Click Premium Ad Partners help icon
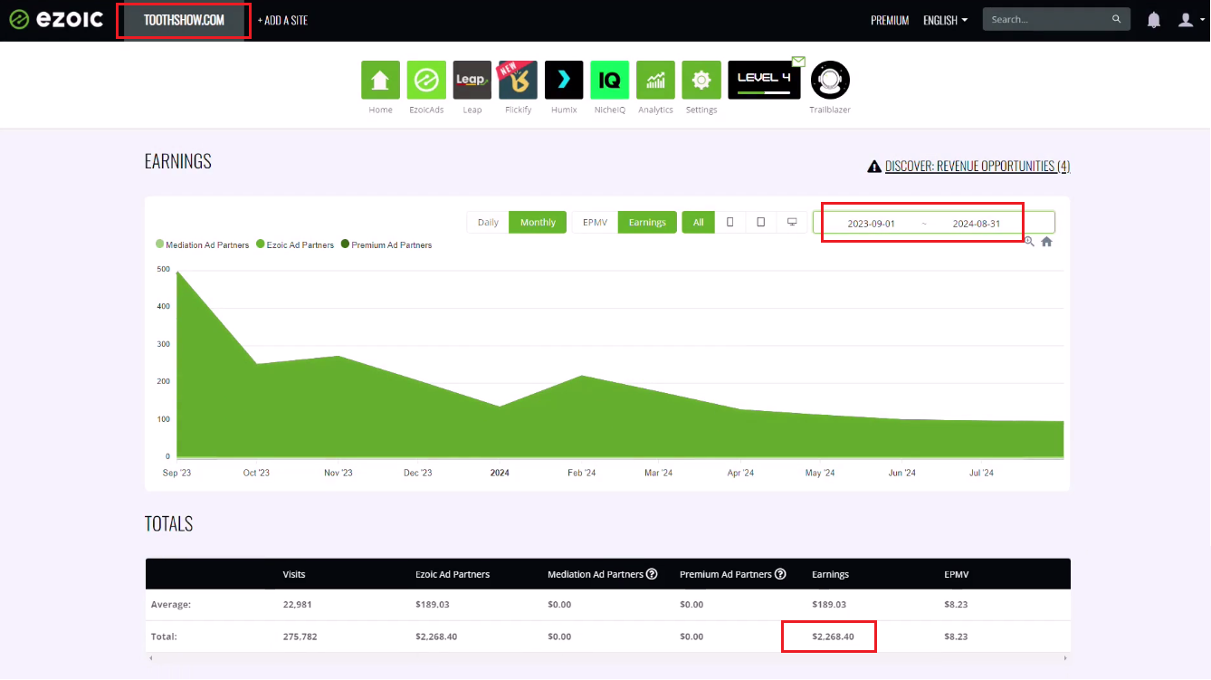Image resolution: width=1211 pixels, height=680 pixels. coord(780,574)
